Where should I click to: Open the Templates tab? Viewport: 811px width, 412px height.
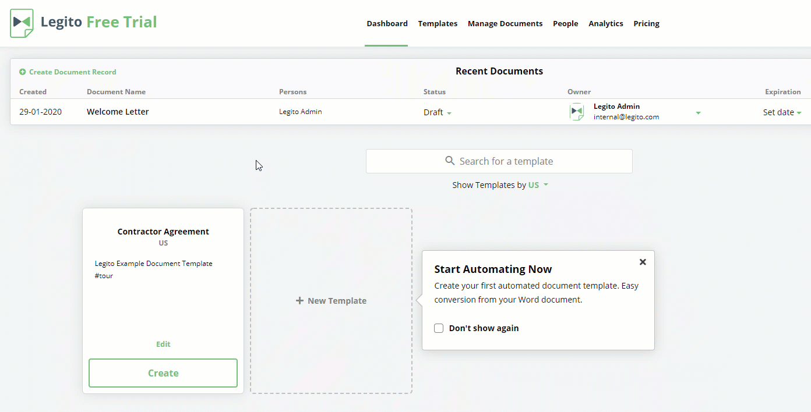click(438, 24)
